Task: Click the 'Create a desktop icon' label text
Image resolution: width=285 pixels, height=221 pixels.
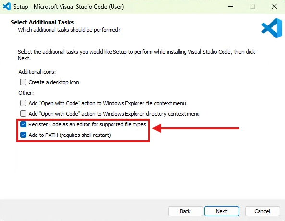Action: [x=54, y=82]
